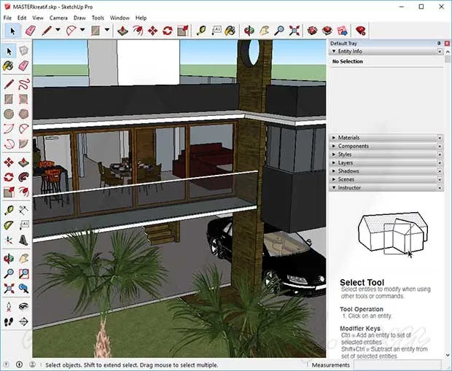Select the Rotate tool in left toolbar
The width and height of the screenshot is (452, 371).
coord(9,177)
